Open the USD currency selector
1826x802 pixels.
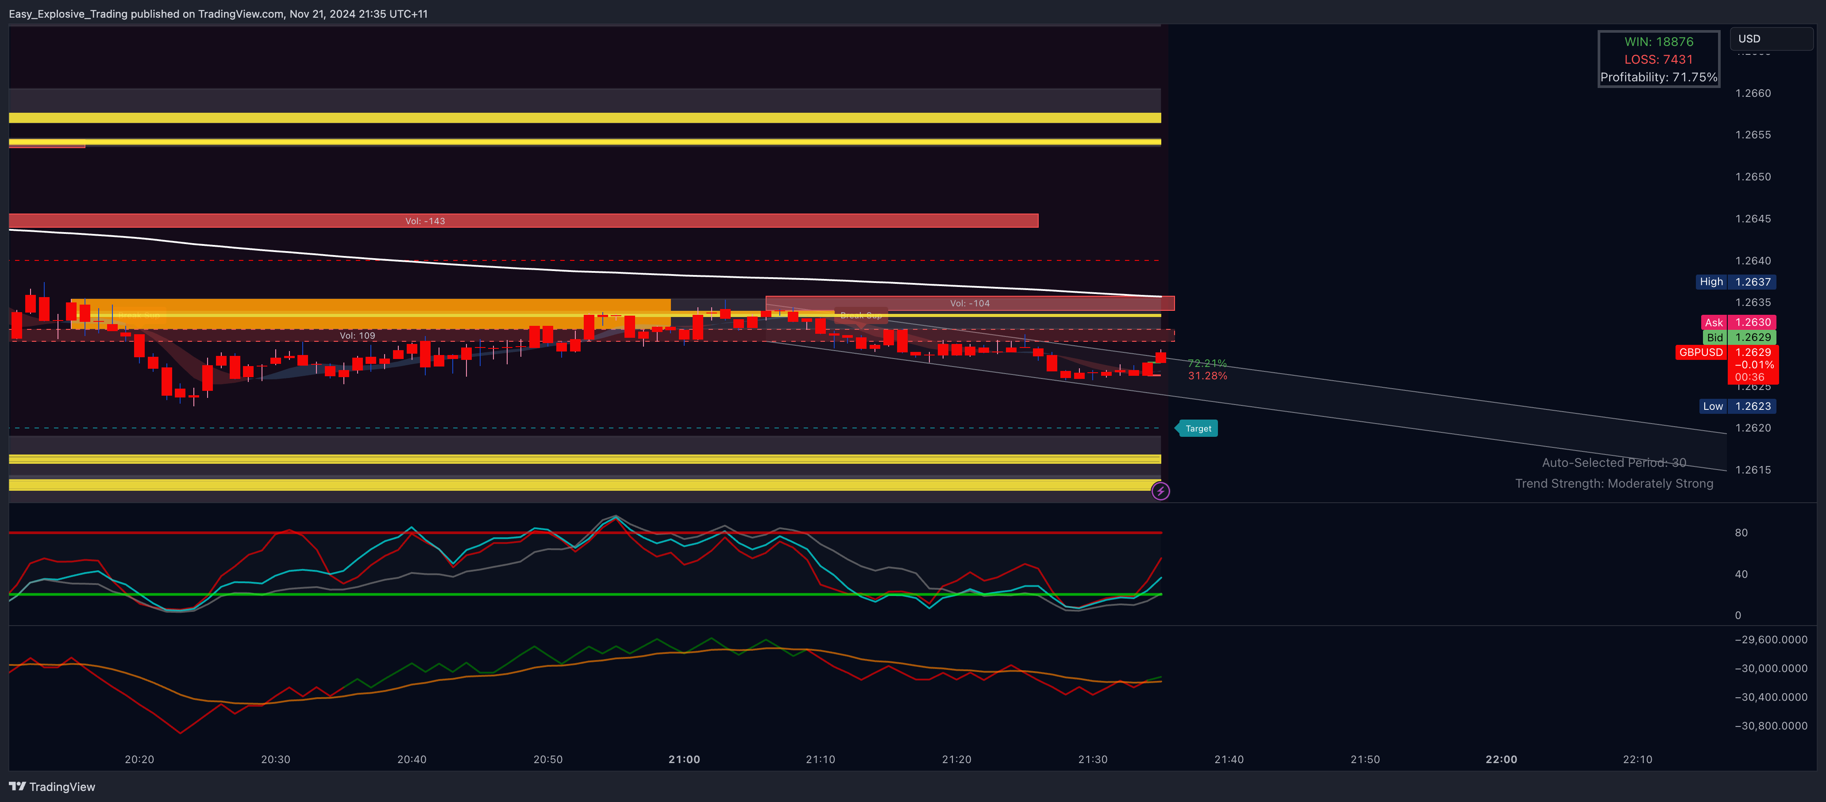[1772, 39]
